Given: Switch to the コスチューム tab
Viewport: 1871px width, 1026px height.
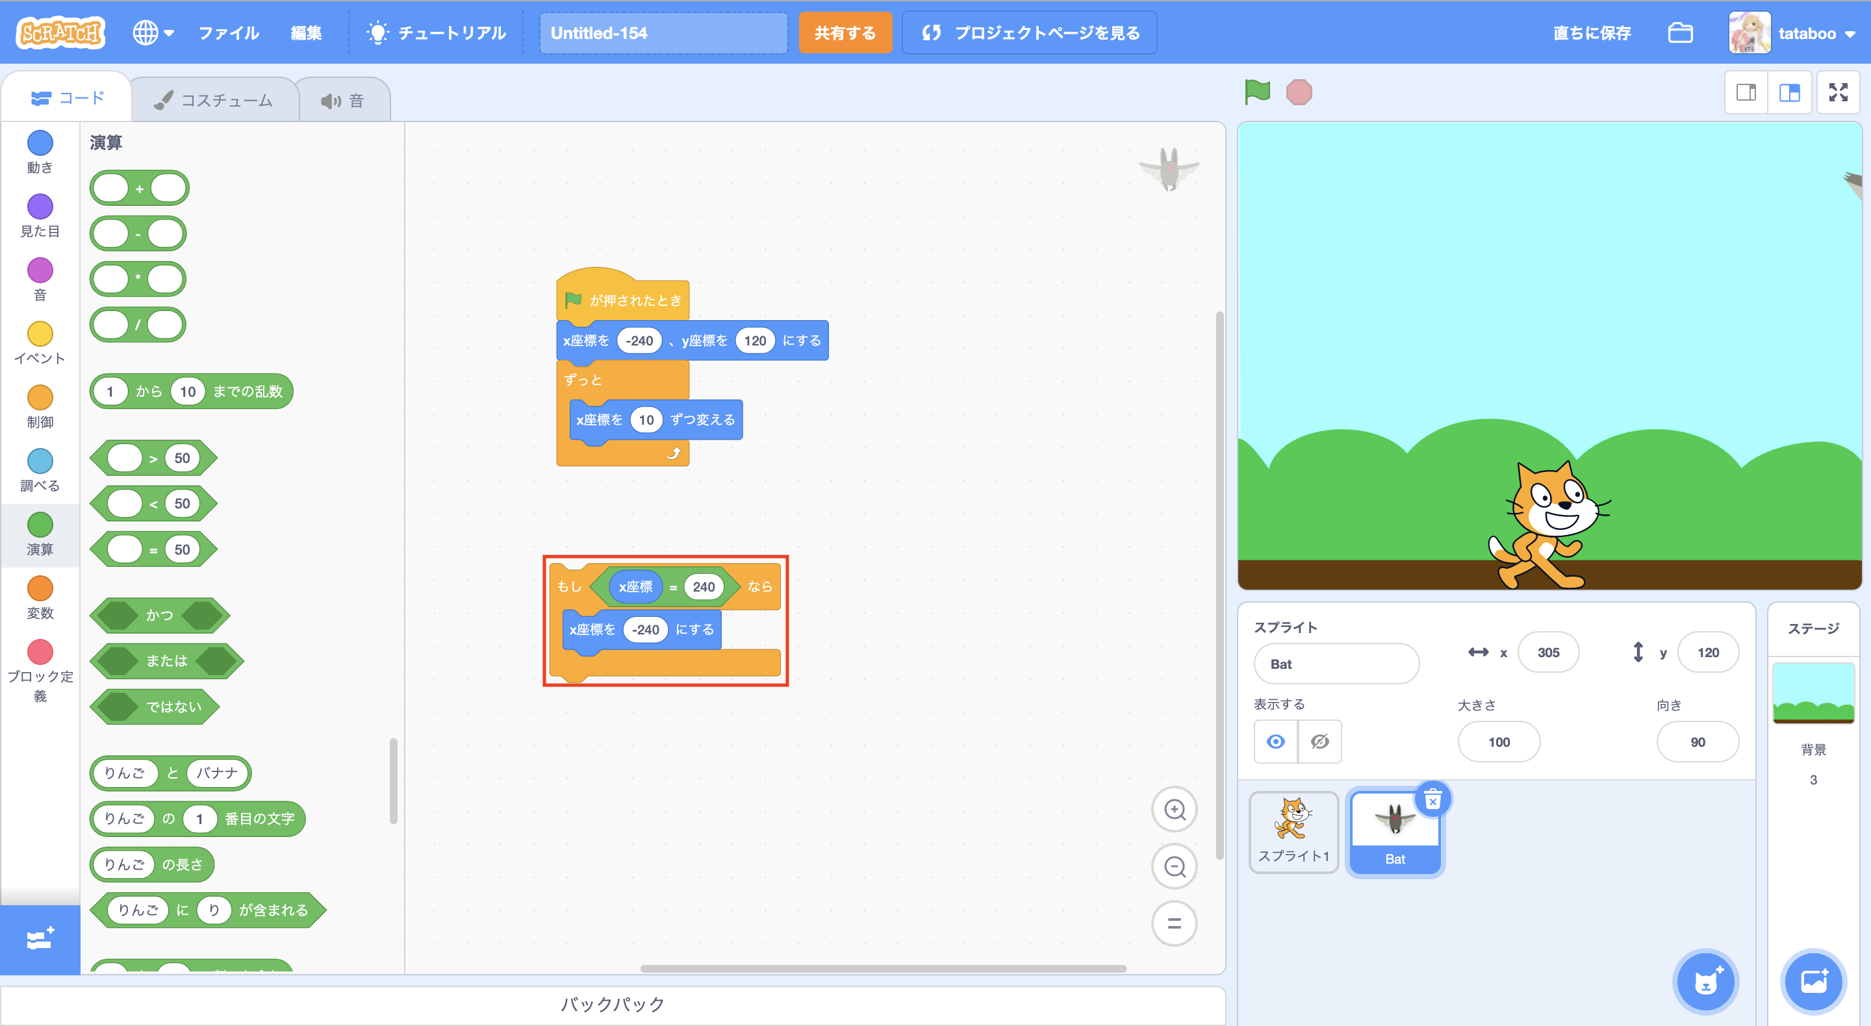Looking at the screenshot, I should (215, 100).
